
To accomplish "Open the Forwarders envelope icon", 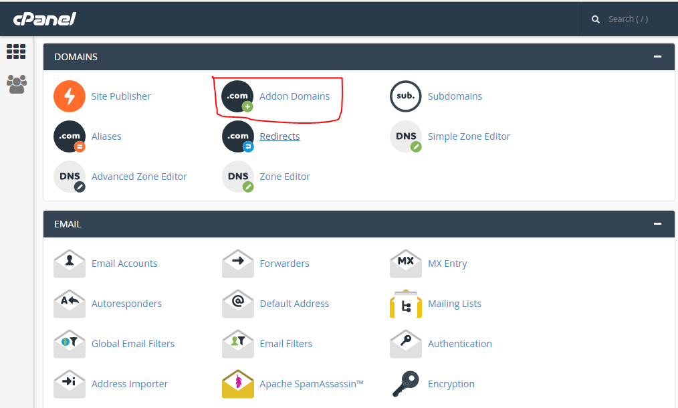I will click(x=237, y=264).
